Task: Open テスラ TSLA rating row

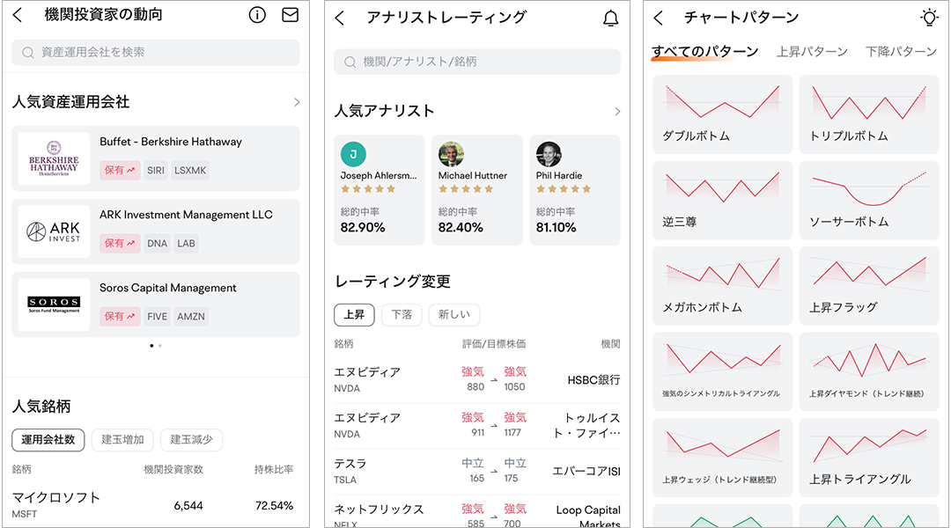Action: click(477, 471)
